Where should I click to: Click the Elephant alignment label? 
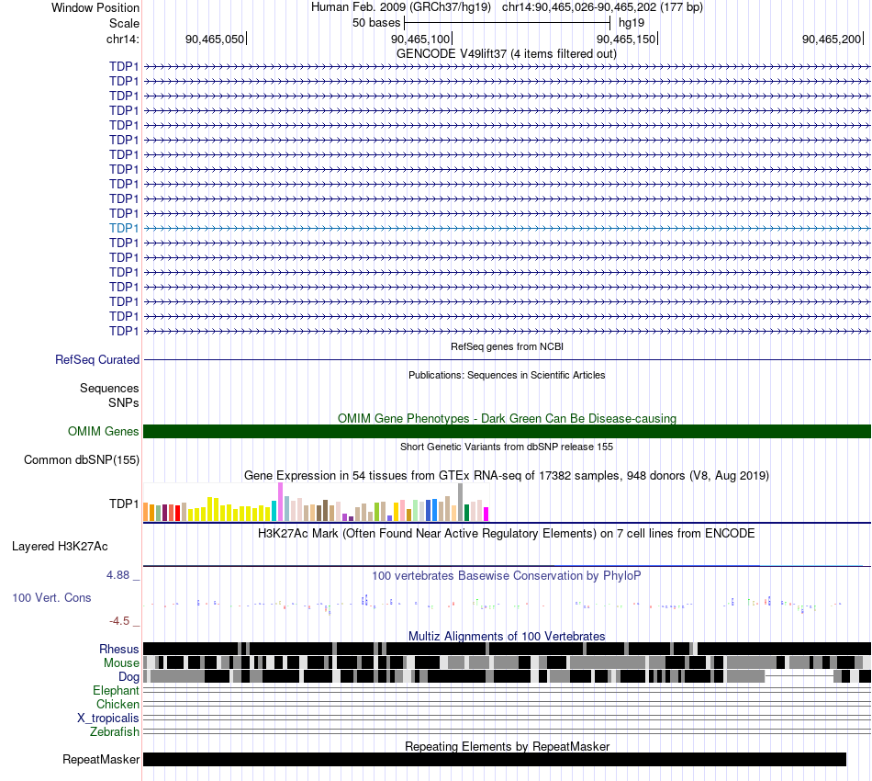tap(116, 690)
